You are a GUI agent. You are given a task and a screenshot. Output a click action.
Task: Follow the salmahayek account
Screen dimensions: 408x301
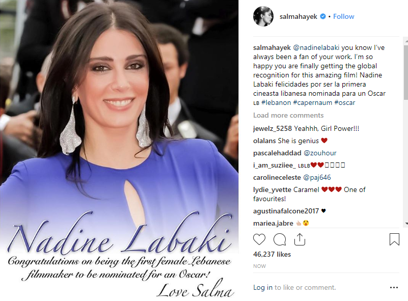tap(343, 16)
